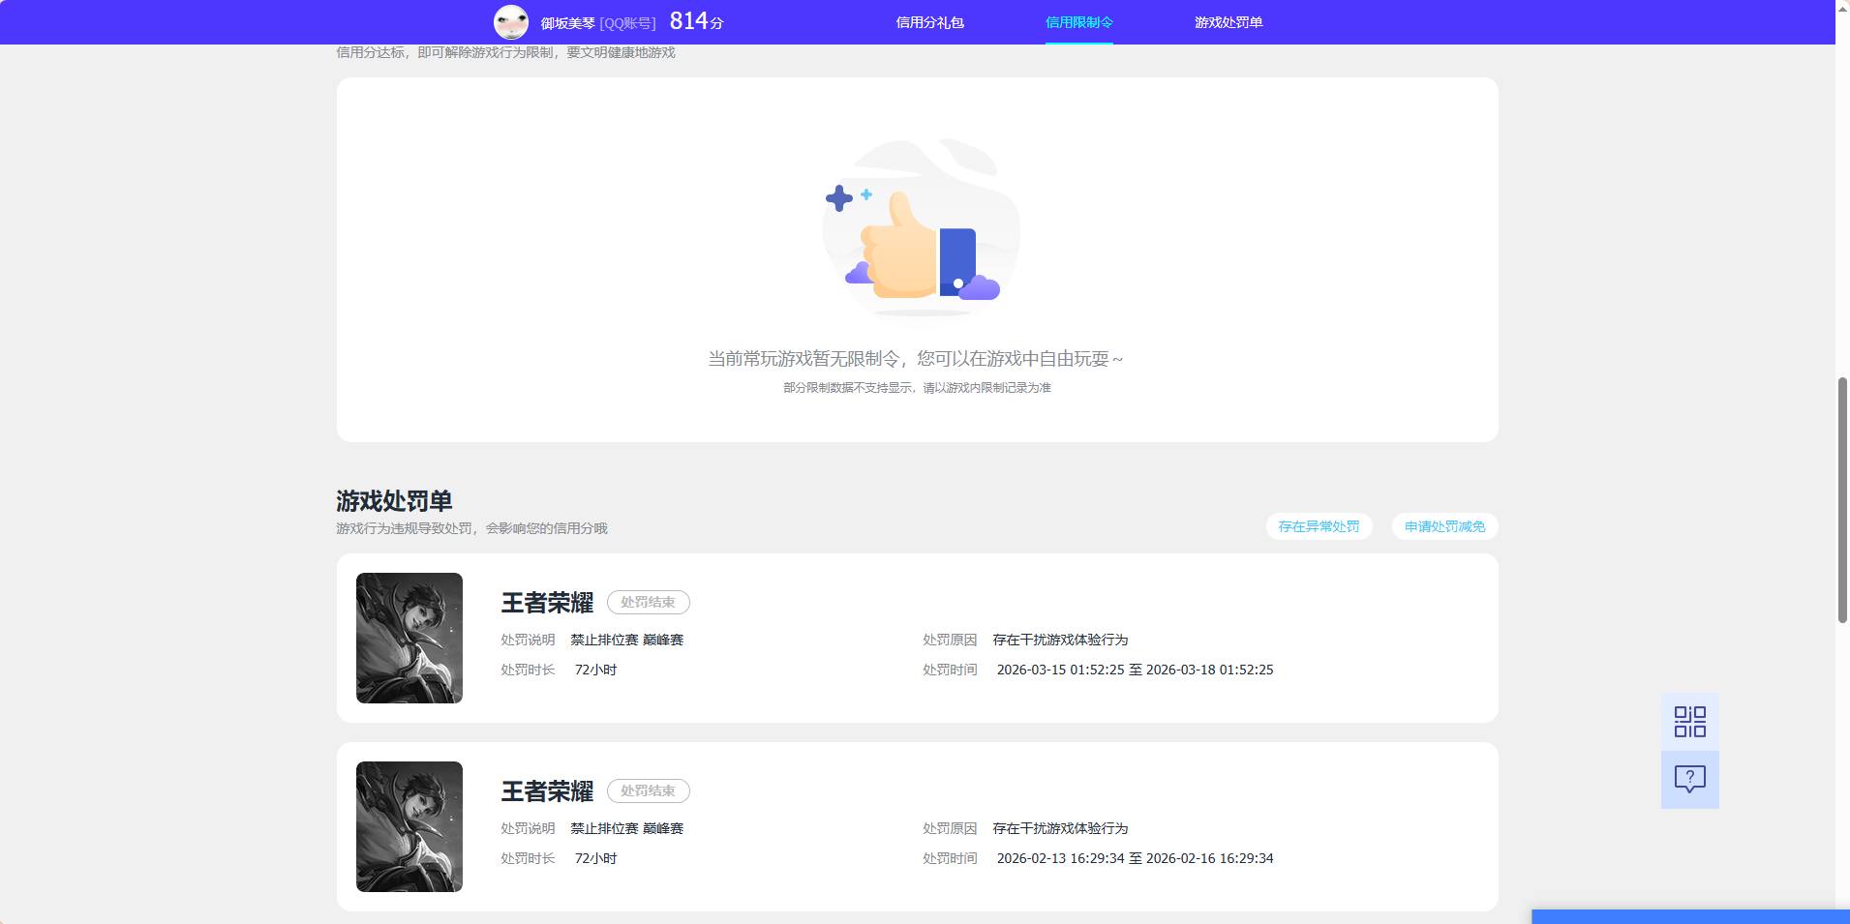Image resolution: width=1850 pixels, height=924 pixels.
Task: Open the QR code floating icon
Action: 1690,722
